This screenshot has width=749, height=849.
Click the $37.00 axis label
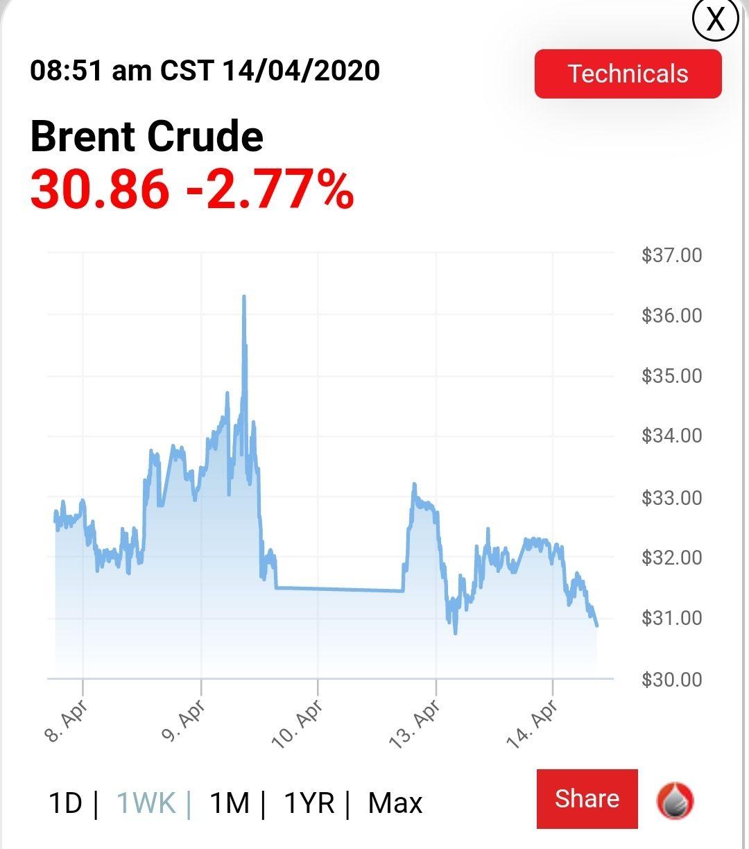[x=671, y=255]
